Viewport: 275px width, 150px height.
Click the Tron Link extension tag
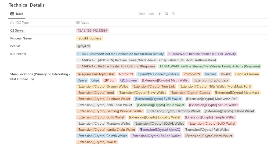(x=154, y=86)
